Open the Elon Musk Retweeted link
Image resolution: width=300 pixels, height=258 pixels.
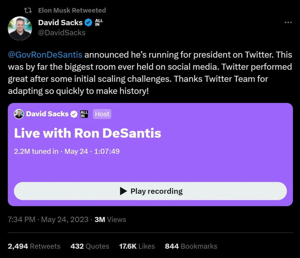coord(72,11)
